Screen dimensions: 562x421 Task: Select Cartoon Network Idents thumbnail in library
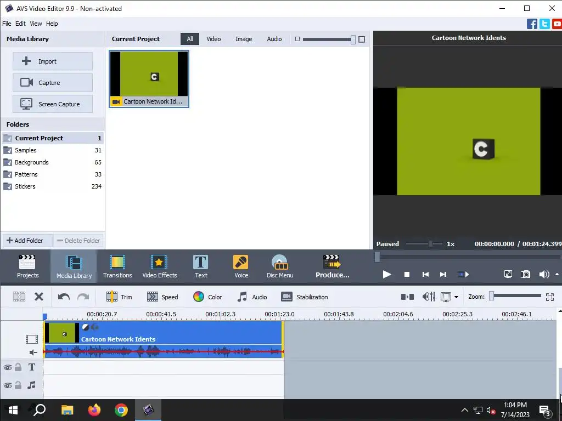coord(149,79)
